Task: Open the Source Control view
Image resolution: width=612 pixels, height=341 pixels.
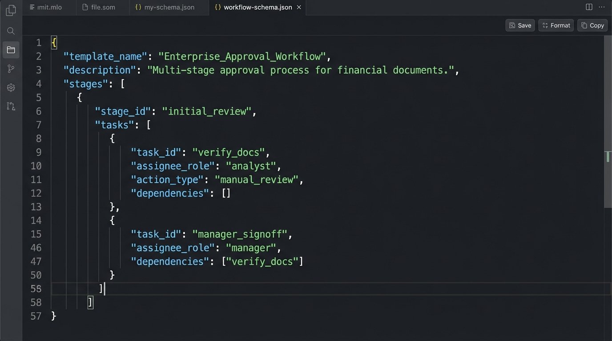Action: 11,68
